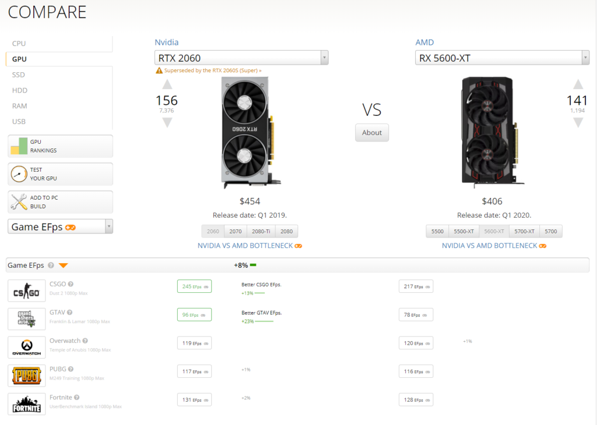The width and height of the screenshot is (597, 425).
Task: Click the Add to PC Build tools icon
Action: point(19,202)
